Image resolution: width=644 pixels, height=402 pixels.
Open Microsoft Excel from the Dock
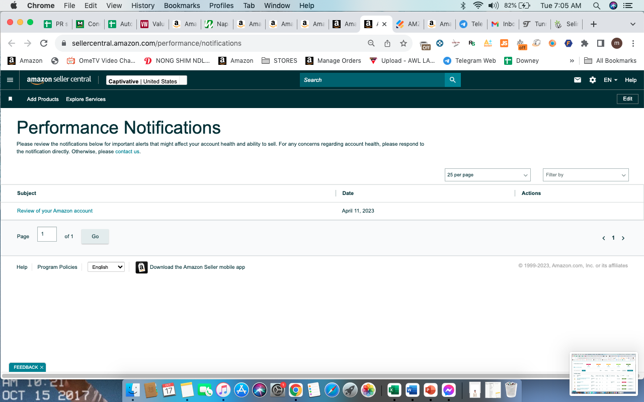click(x=394, y=390)
